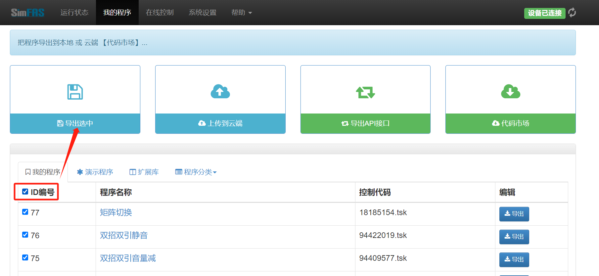This screenshot has height=276, width=599.
Task: Expand the 帮助 dropdown menu
Action: 241,13
